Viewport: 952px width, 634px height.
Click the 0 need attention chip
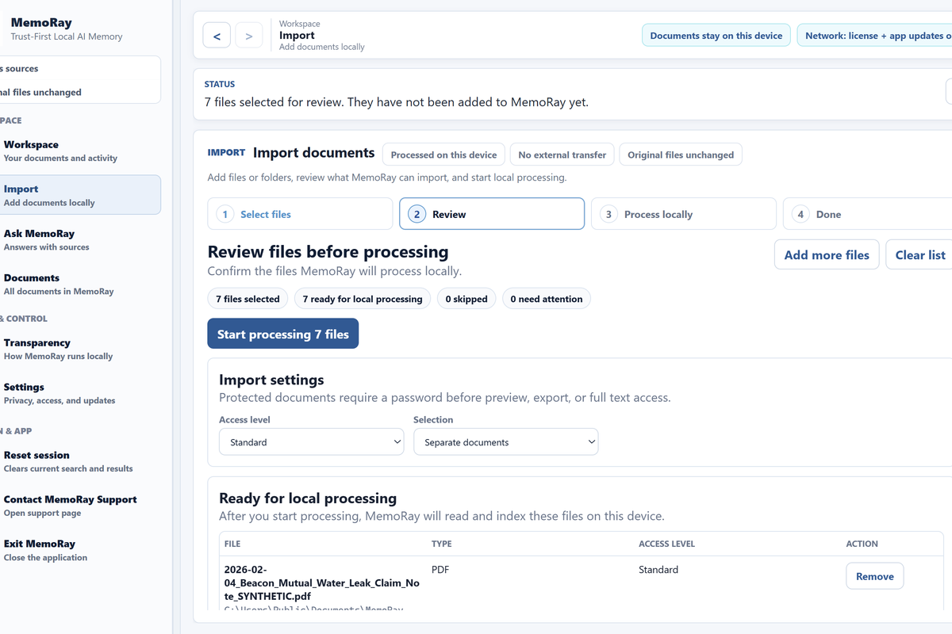click(547, 299)
